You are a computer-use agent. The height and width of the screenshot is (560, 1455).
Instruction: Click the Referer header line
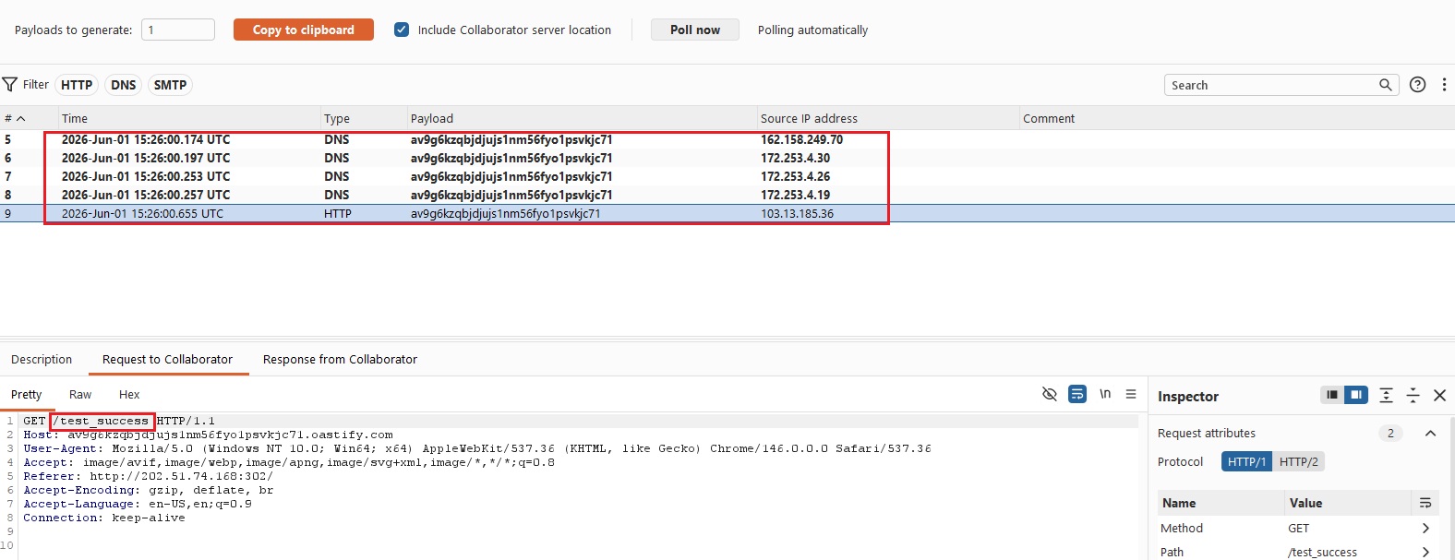coord(149,476)
